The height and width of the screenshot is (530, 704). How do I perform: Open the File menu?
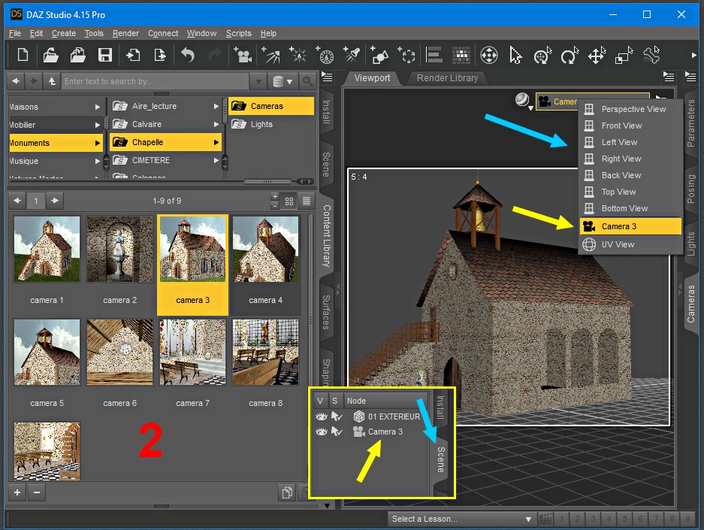pyautogui.click(x=15, y=33)
